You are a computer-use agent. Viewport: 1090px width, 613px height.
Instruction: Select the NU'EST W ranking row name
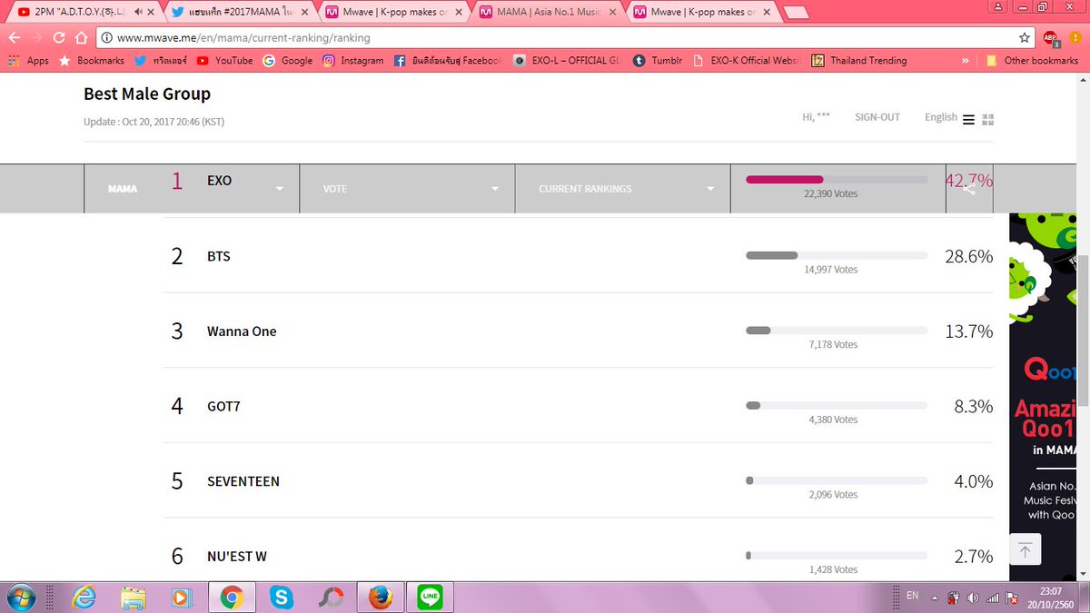[x=237, y=556]
